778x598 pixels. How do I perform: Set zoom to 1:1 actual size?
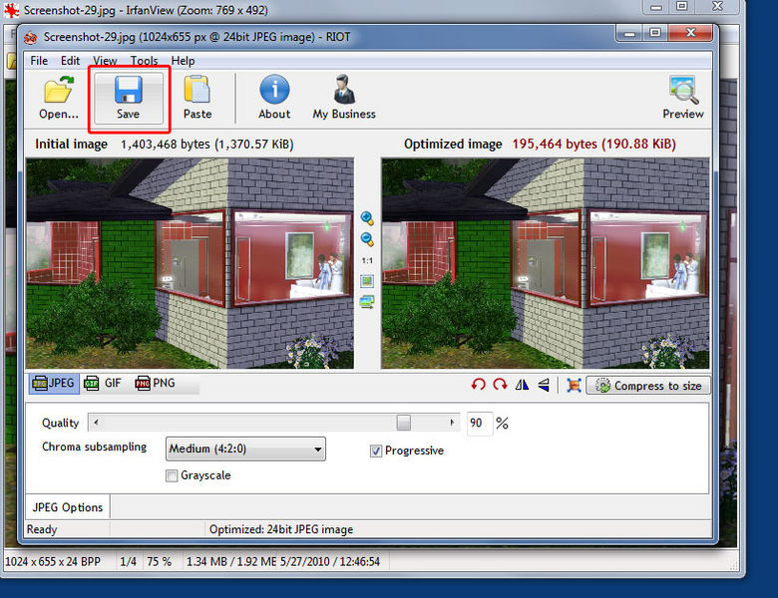(367, 260)
